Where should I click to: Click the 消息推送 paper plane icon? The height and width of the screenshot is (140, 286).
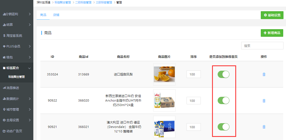click(4, 88)
